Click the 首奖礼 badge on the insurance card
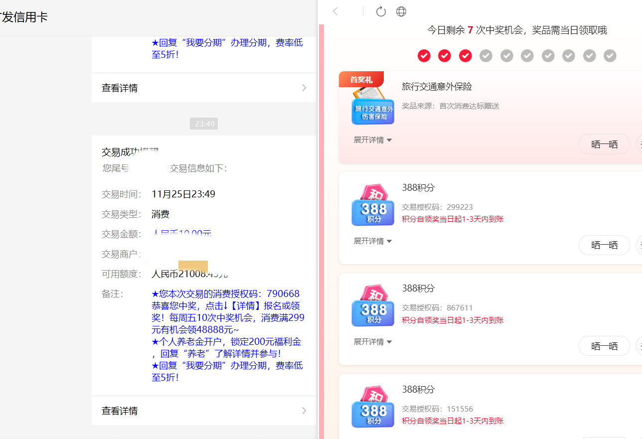Image resolution: width=642 pixels, height=439 pixels. [x=361, y=79]
